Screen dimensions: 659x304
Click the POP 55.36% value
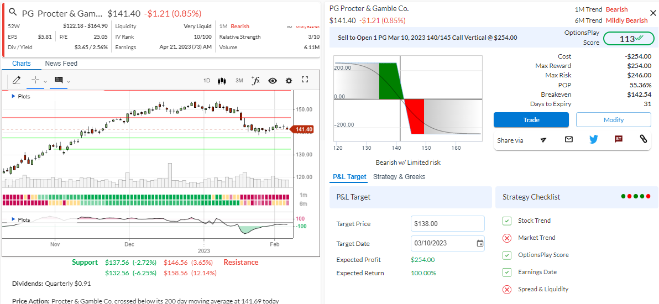tap(641, 85)
